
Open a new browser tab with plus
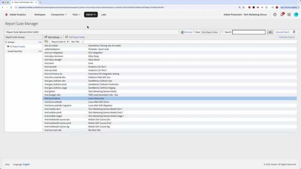coord(40,2)
